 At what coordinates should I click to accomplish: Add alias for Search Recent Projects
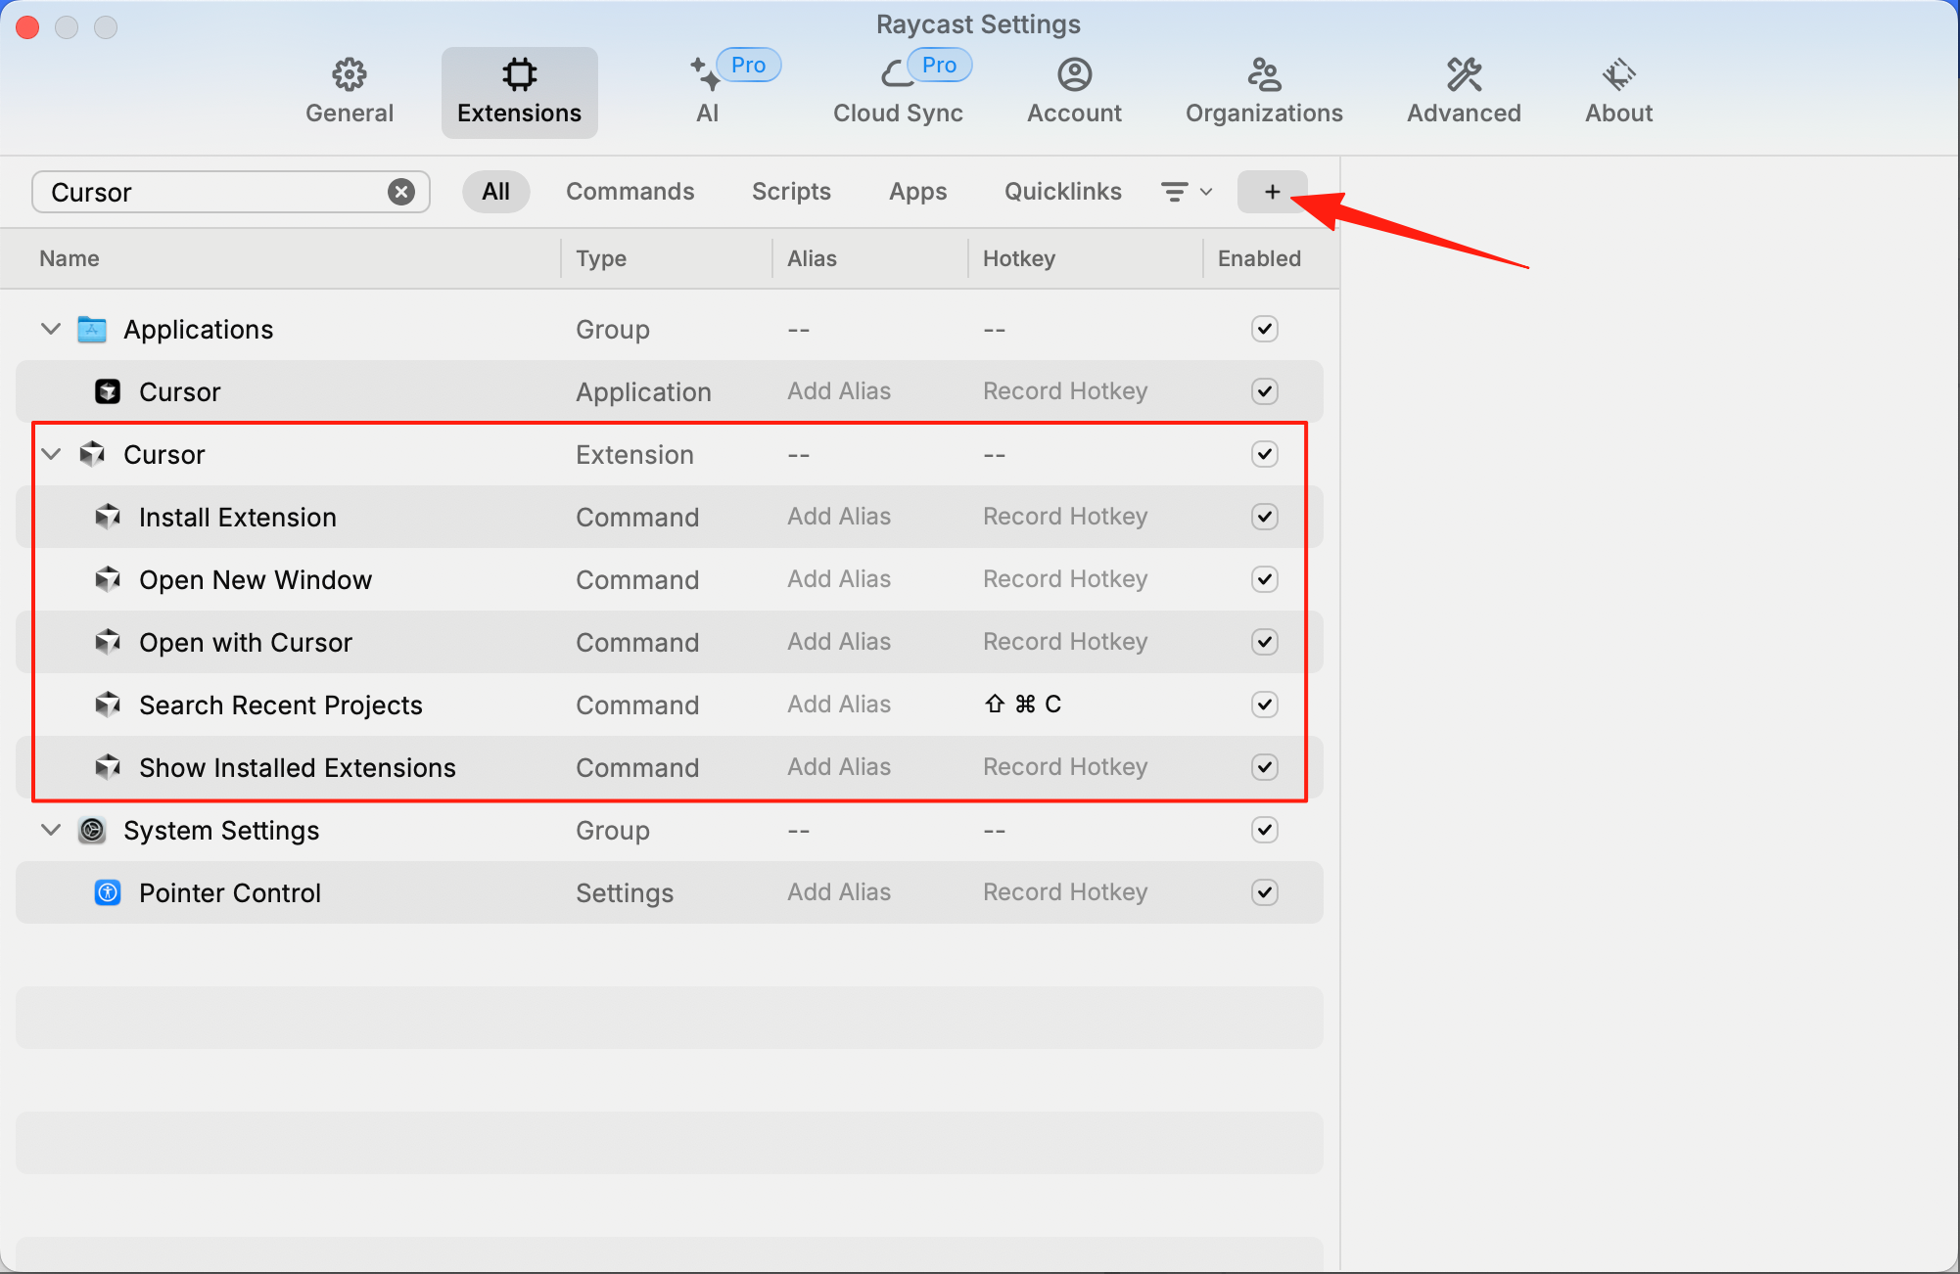coord(839,705)
